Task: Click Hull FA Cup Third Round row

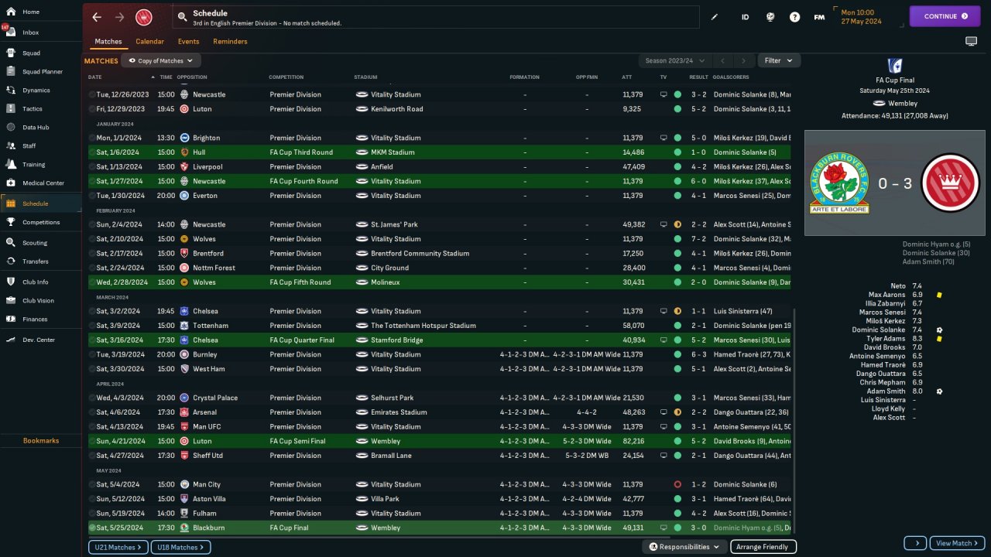Action: click(440, 152)
